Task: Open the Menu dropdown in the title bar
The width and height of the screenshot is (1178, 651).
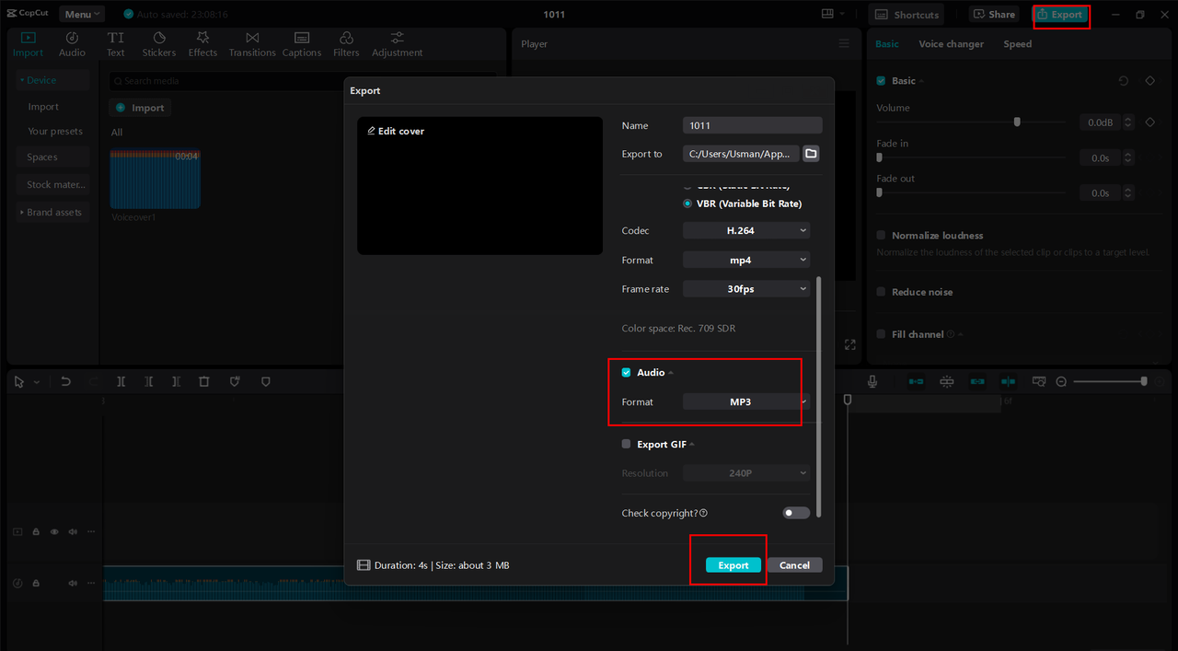Action: point(82,14)
